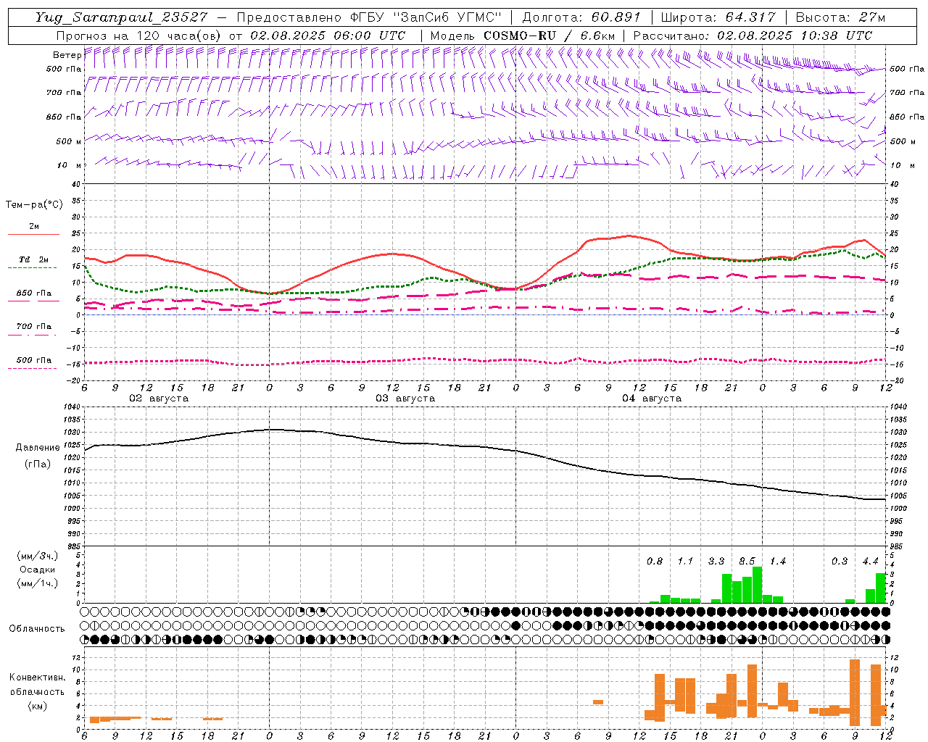Click the Долгота: 60.891 value

coord(581,17)
